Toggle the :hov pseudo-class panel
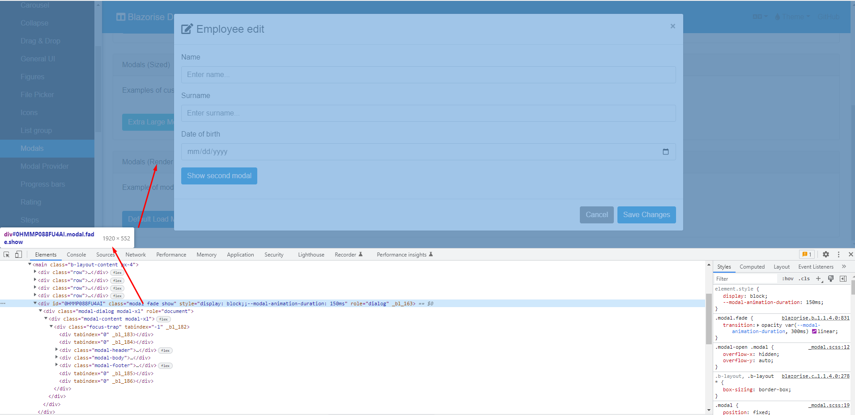Viewport: 855px width, 415px height. 787,278
